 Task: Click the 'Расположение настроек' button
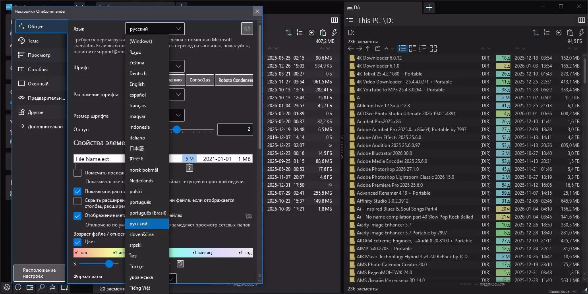click(x=39, y=273)
